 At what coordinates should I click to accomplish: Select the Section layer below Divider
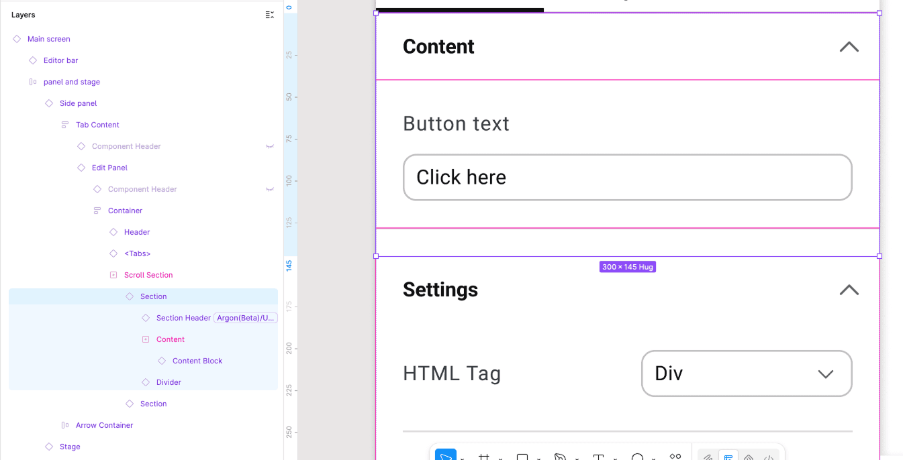(153, 404)
